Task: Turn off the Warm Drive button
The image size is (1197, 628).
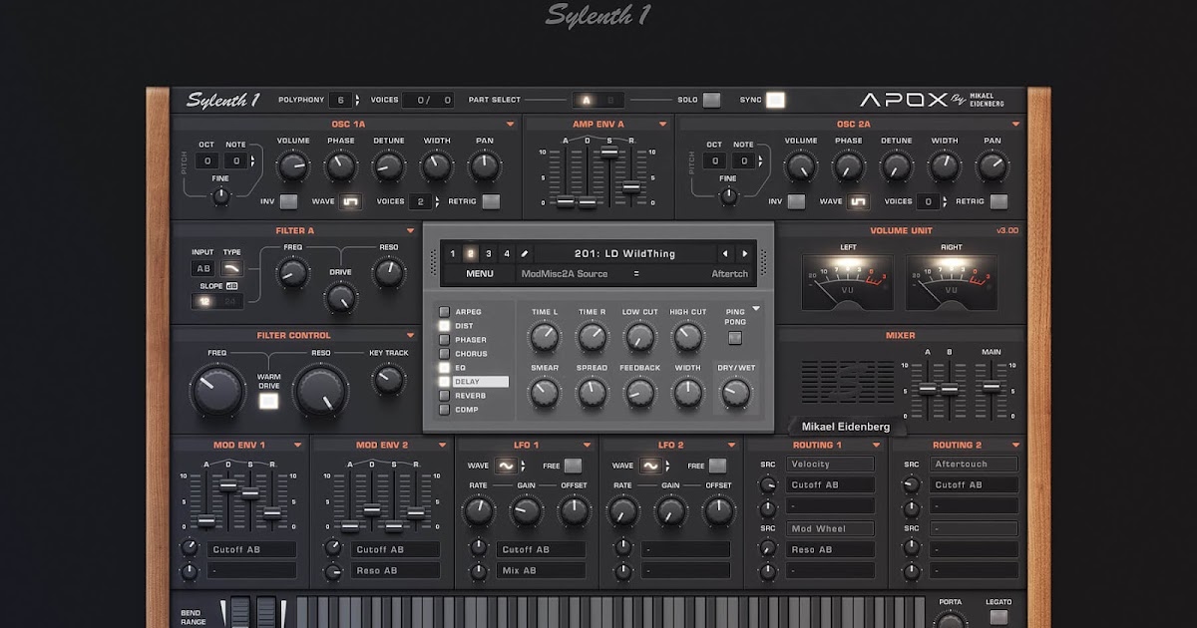Action: pyautogui.click(x=268, y=402)
